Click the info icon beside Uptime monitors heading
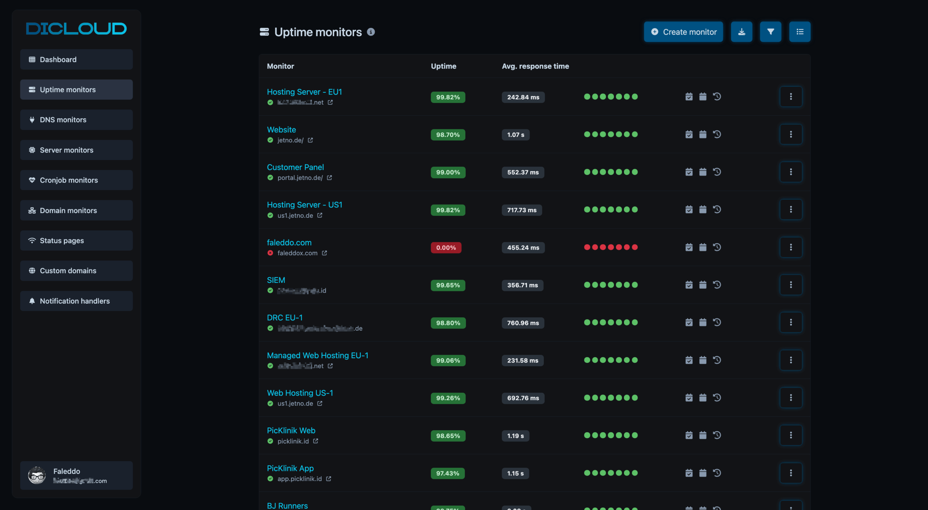928x510 pixels. tap(370, 32)
